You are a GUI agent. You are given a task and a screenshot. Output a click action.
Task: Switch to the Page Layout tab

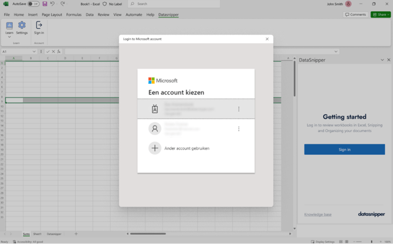[52, 15]
